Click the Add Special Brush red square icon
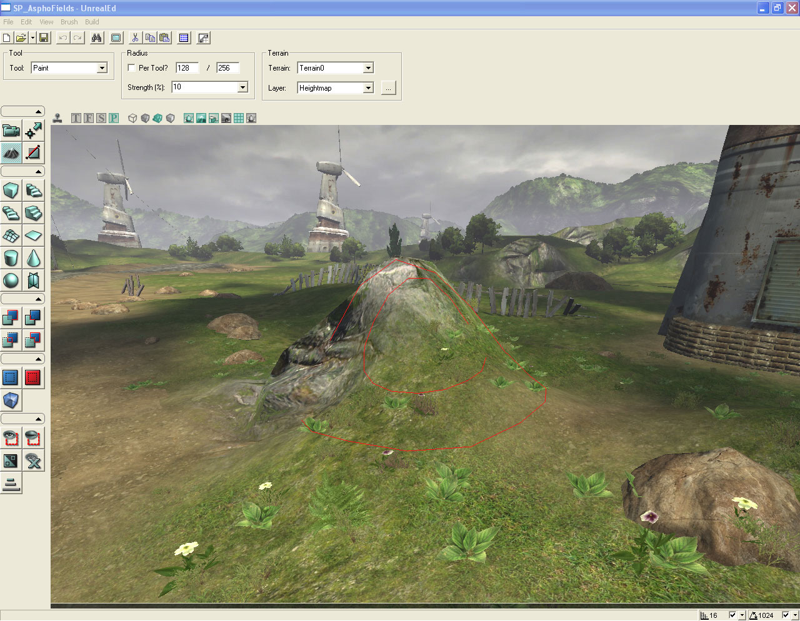Image resolution: width=800 pixels, height=621 pixels. click(x=33, y=377)
